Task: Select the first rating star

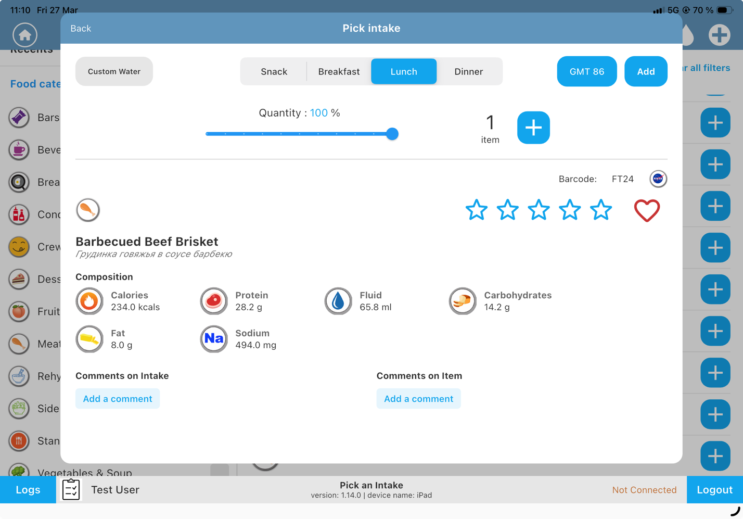Action: [x=476, y=210]
